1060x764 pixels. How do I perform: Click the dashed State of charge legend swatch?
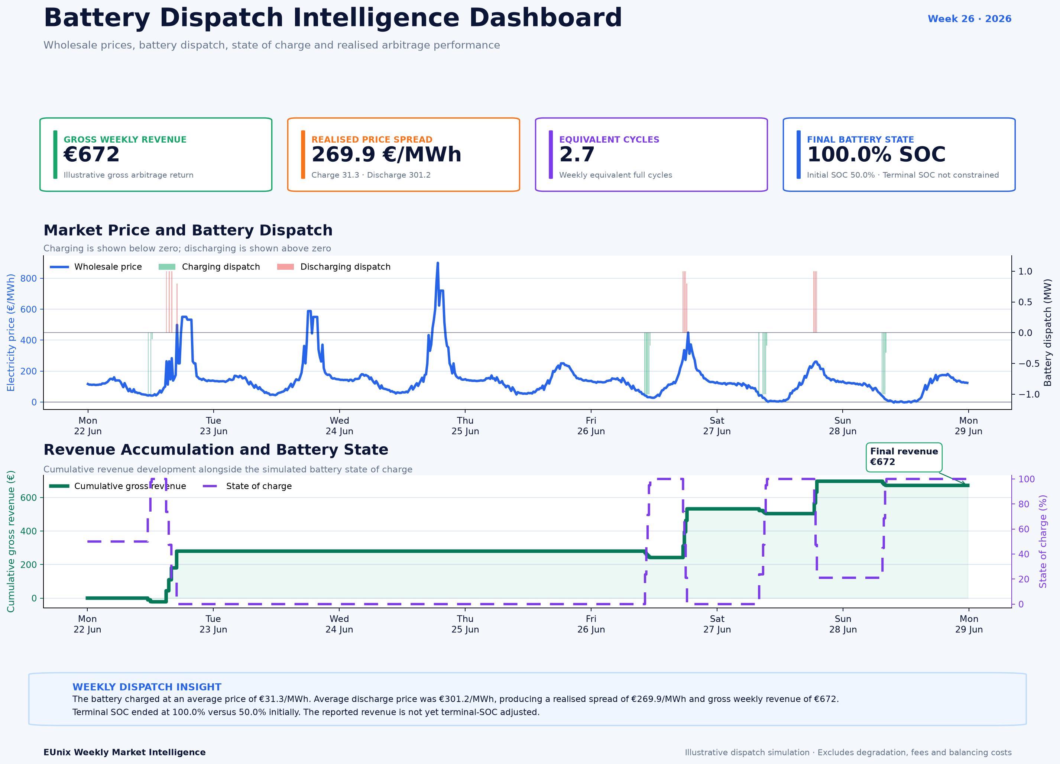[x=210, y=486]
